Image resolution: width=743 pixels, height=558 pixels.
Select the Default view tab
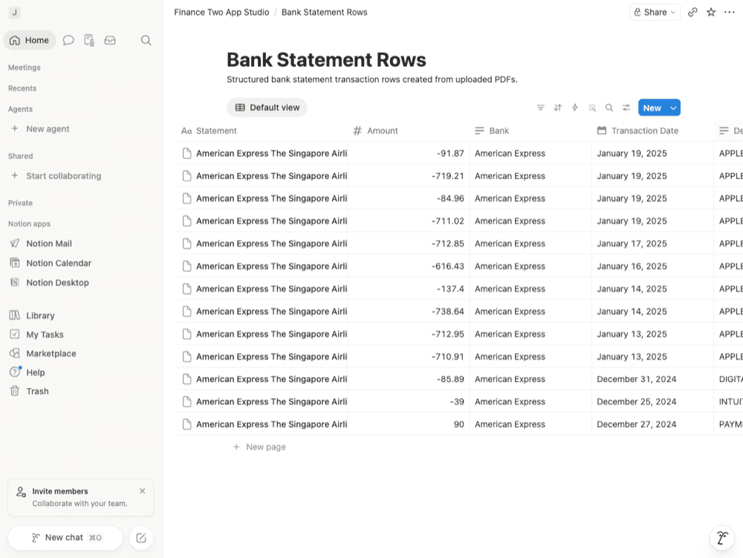click(267, 108)
